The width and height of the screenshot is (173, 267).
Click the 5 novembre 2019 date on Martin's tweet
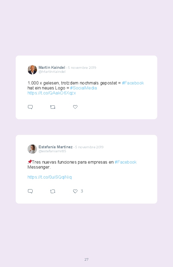point(82,67)
